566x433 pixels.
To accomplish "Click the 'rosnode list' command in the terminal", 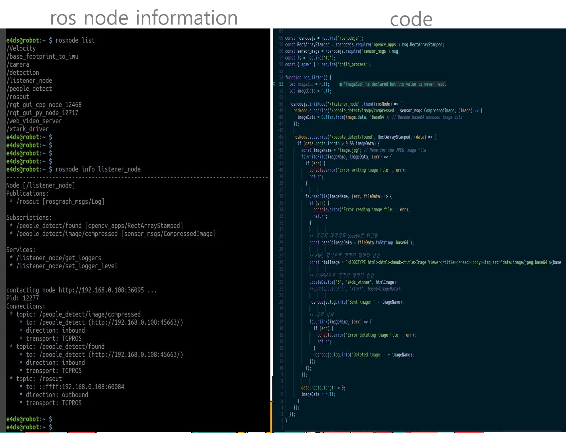I will coord(75,40).
